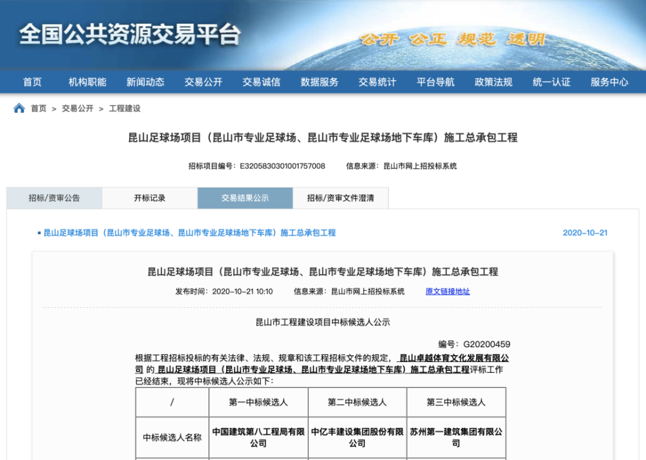Navigate to 数据服务 menu
The image size is (646, 460).
coord(319,83)
